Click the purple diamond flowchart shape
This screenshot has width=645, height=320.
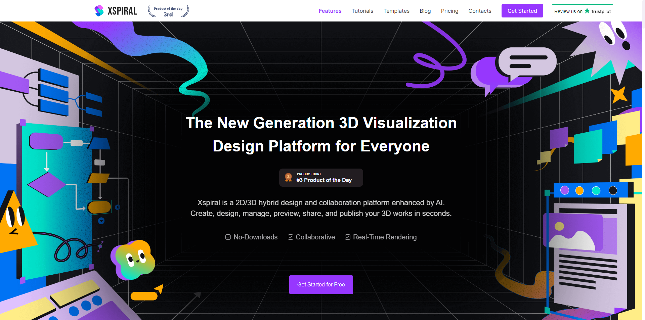(47, 184)
